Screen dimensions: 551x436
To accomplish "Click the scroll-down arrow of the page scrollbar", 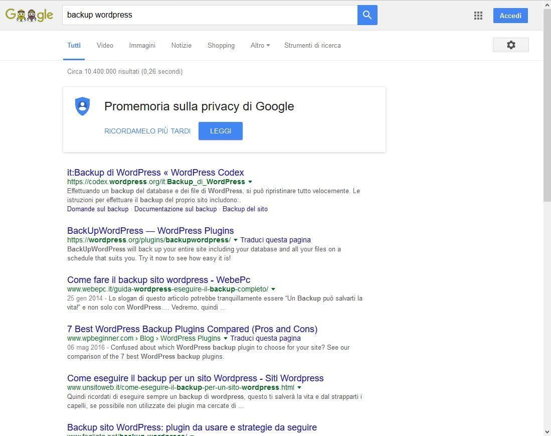I will tap(546, 431).
